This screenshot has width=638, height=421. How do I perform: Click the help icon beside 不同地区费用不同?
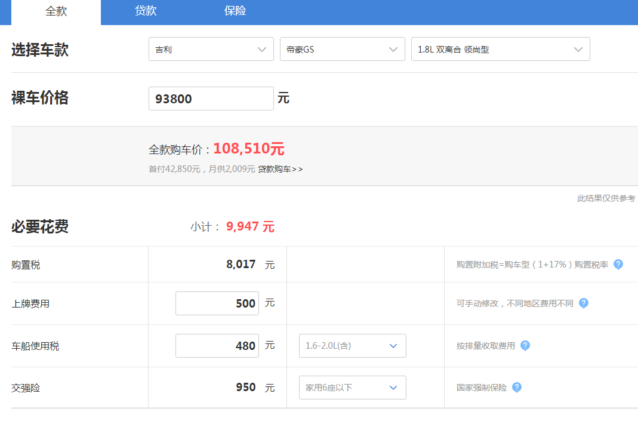pos(584,303)
